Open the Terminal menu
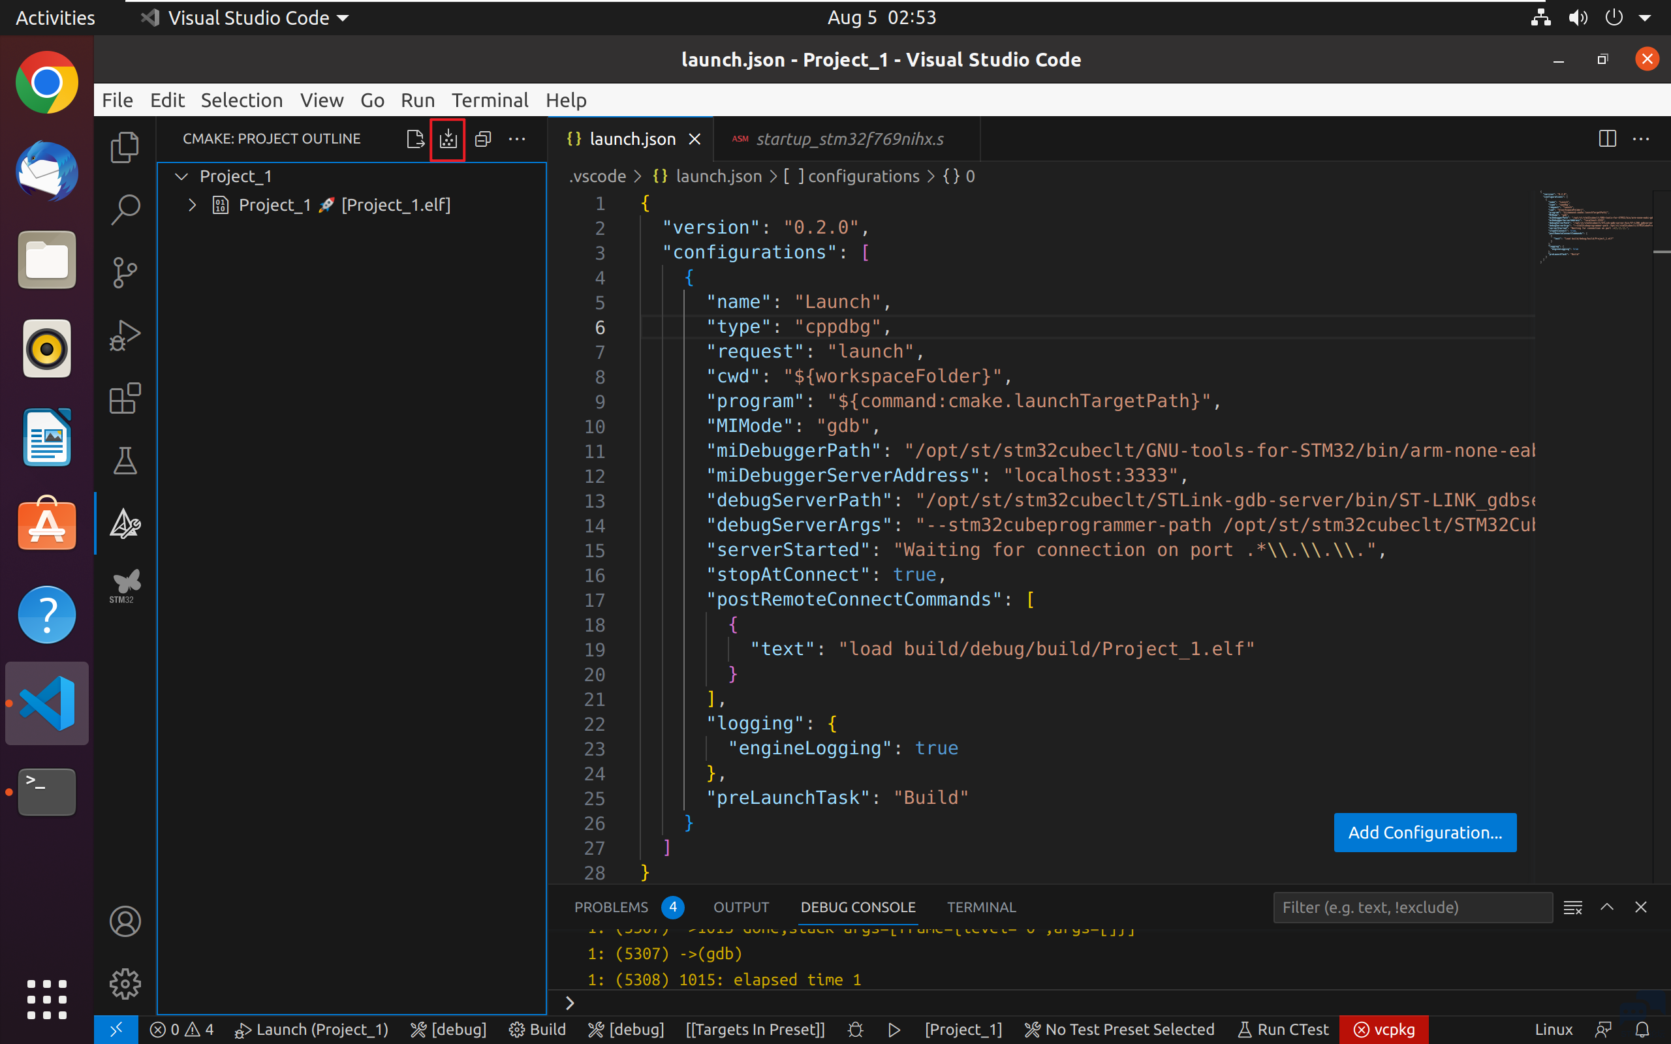 [490, 100]
